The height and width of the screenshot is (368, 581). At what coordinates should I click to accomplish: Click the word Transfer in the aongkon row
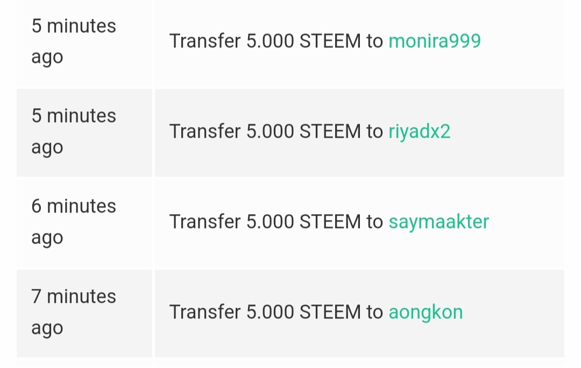pyautogui.click(x=205, y=312)
